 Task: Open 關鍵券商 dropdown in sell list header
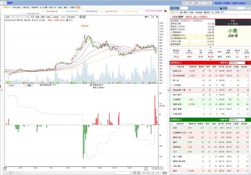[x=237, y=120]
